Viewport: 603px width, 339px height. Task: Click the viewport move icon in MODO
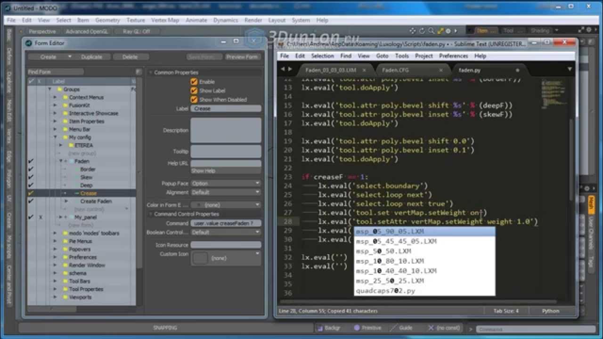coord(413,31)
